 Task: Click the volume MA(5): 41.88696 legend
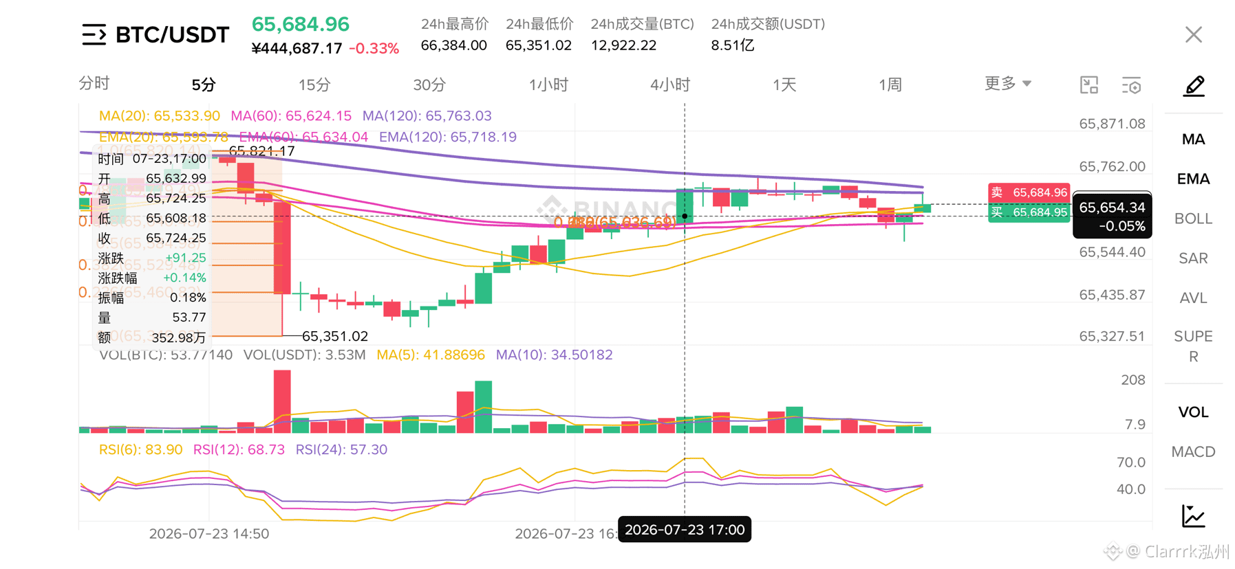(431, 355)
